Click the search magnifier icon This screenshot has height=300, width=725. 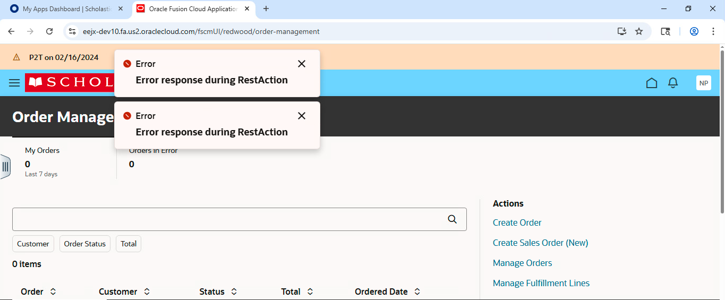click(x=453, y=219)
